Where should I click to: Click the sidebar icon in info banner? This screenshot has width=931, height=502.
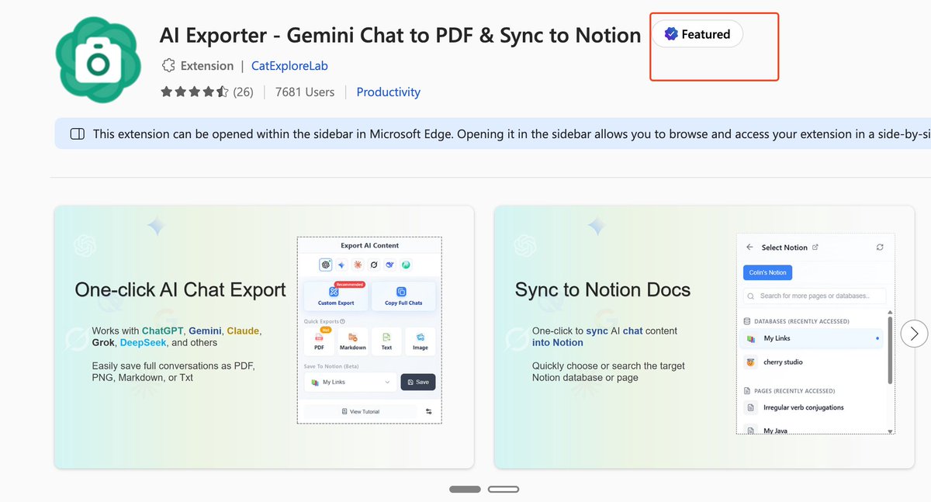[77, 134]
